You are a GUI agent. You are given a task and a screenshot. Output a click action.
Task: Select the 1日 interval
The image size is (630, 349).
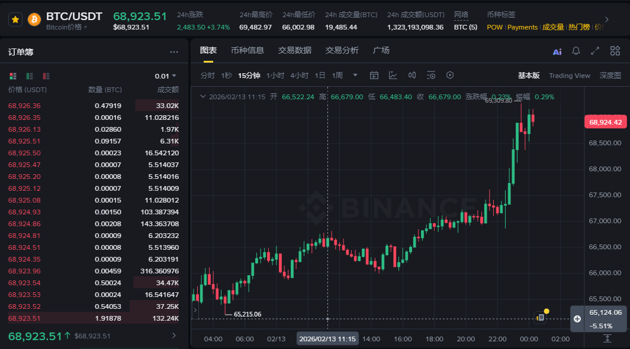tap(320, 76)
